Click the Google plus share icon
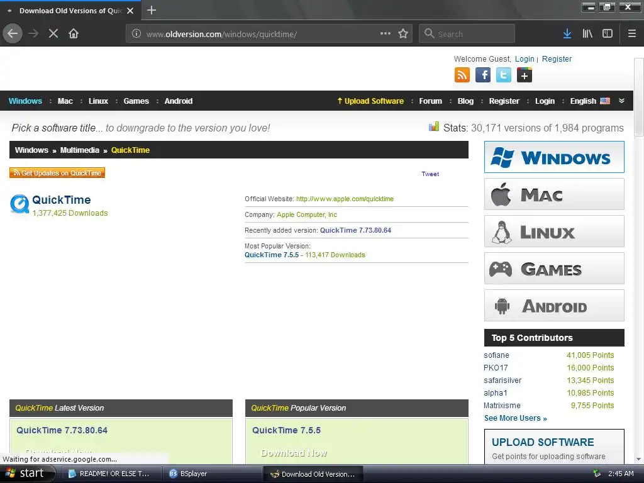The image size is (644, 483). tap(525, 75)
